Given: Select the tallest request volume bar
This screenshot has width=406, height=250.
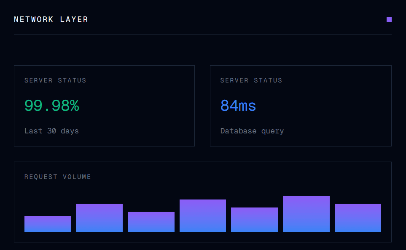Looking at the screenshot, I should 306,214.
